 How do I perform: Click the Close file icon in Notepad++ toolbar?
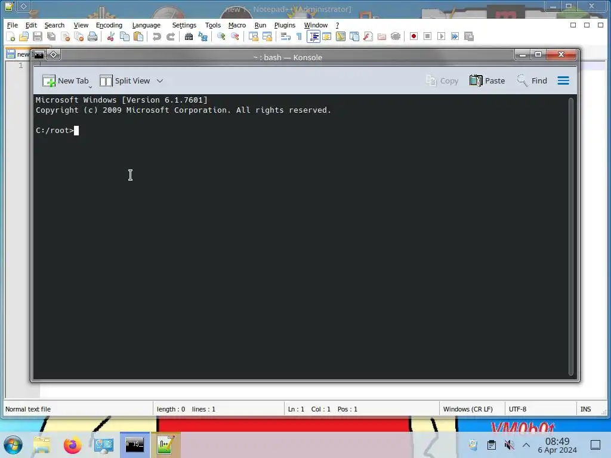(x=65, y=36)
